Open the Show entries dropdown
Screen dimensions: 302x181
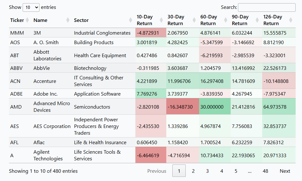point(31,7)
